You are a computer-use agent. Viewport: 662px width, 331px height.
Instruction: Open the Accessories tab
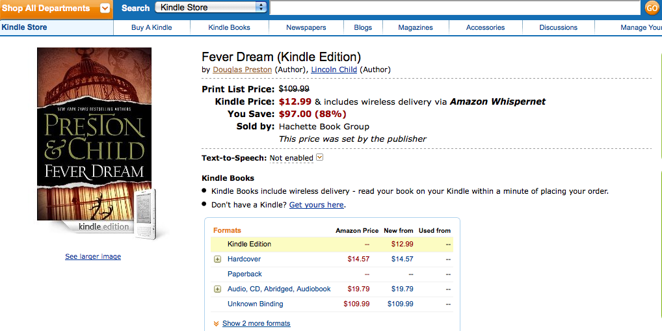[485, 27]
